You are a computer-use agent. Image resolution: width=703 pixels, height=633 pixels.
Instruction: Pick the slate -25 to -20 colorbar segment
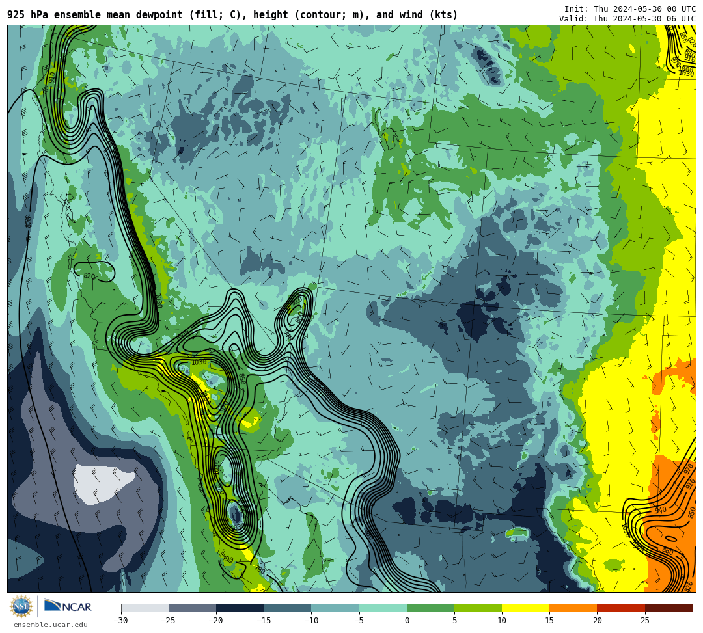click(x=192, y=608)
